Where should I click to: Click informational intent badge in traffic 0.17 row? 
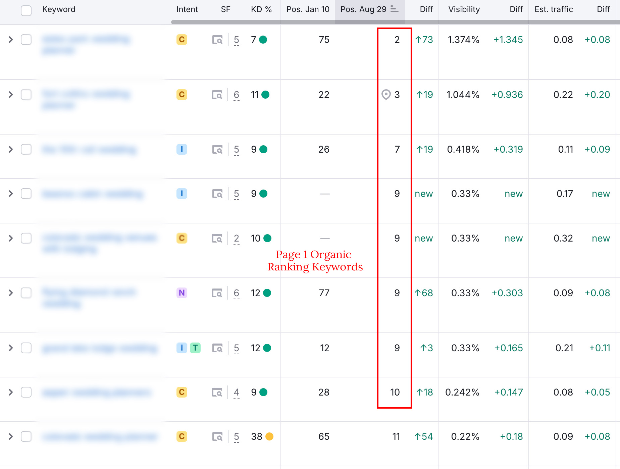coord(182,194)
